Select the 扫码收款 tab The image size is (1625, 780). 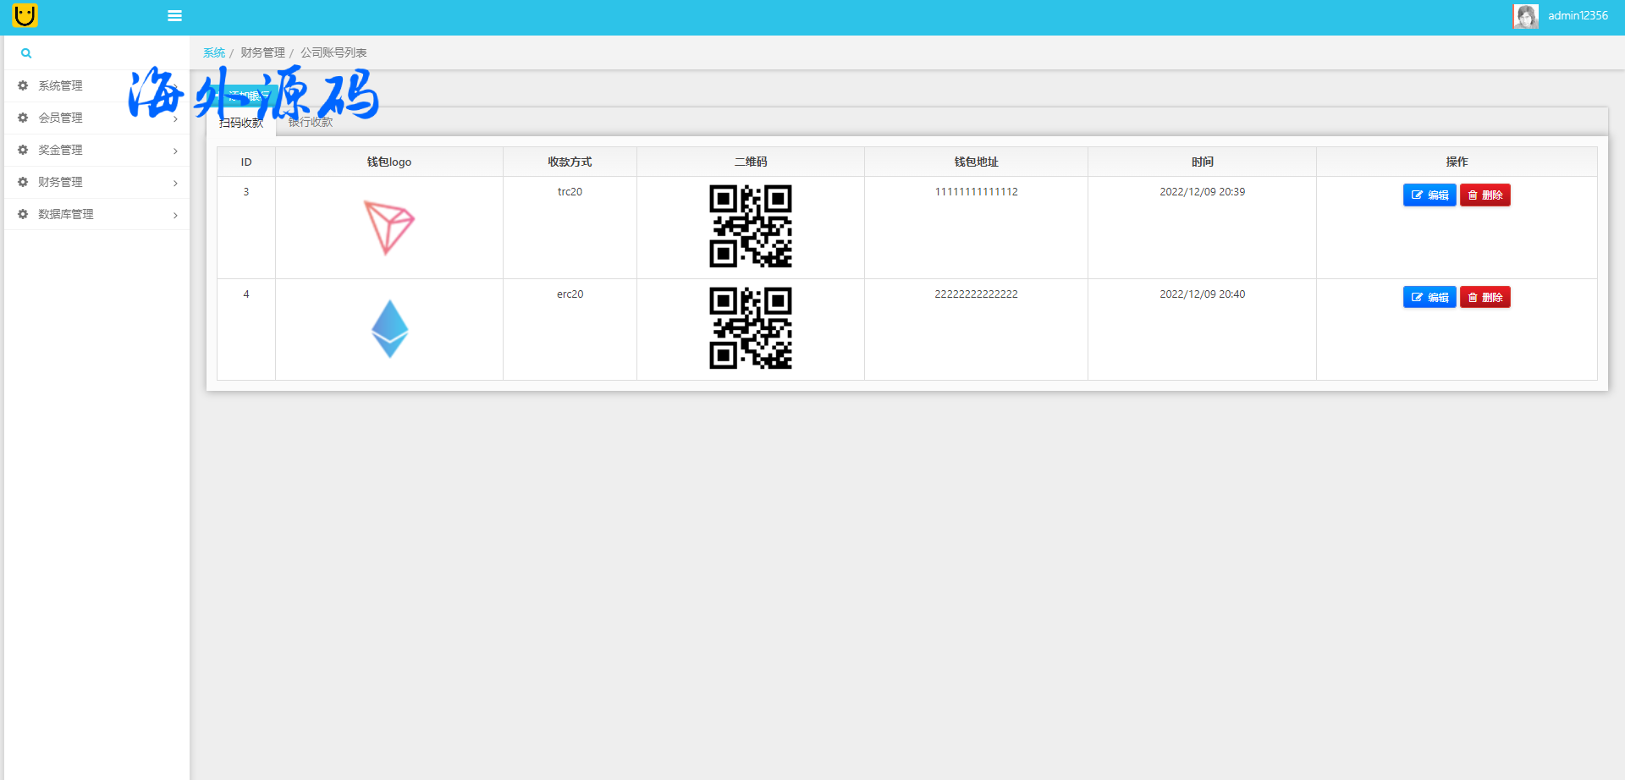[x=241, y=124]
